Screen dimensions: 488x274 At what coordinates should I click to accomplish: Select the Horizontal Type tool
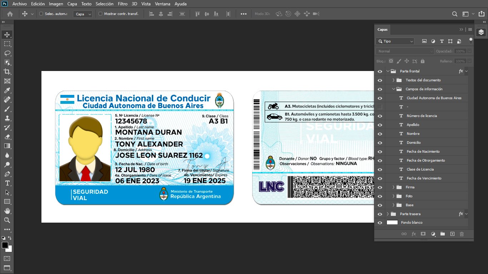(x=7, y=183)
